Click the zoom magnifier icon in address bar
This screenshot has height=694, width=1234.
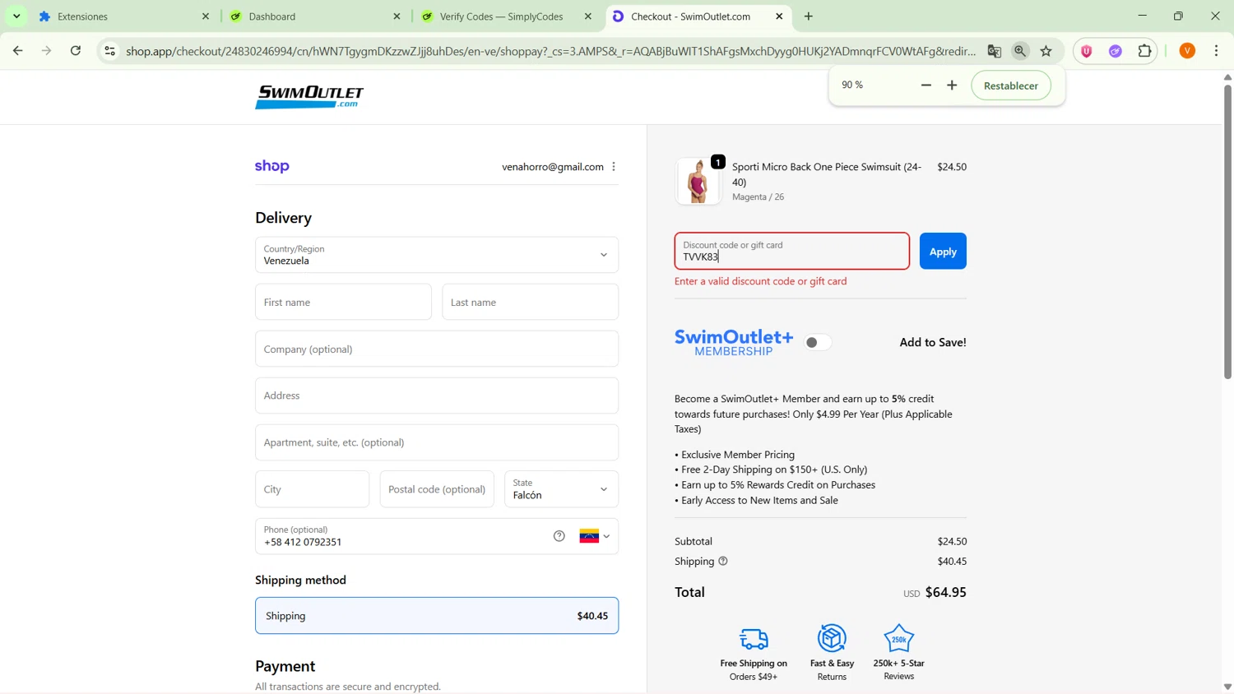point(1020,51)
